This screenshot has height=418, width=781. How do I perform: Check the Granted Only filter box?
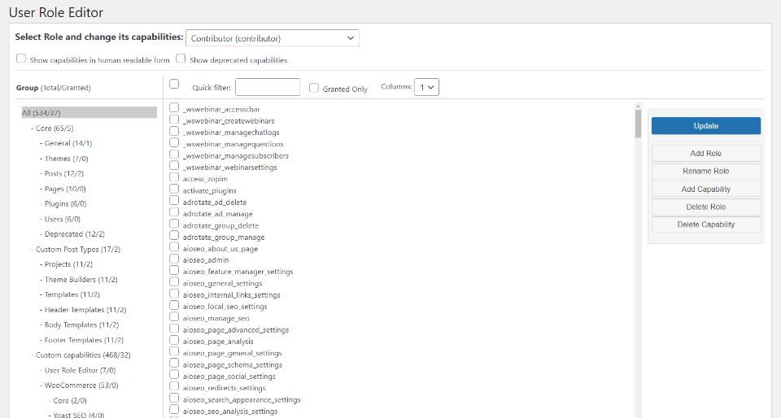pos(314,88)
